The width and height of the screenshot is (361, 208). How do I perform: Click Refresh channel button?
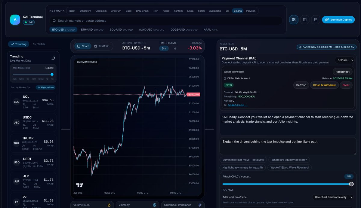(301, 85)
